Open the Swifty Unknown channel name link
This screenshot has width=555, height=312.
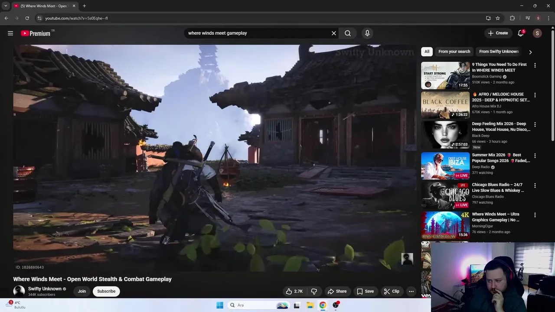45,289
